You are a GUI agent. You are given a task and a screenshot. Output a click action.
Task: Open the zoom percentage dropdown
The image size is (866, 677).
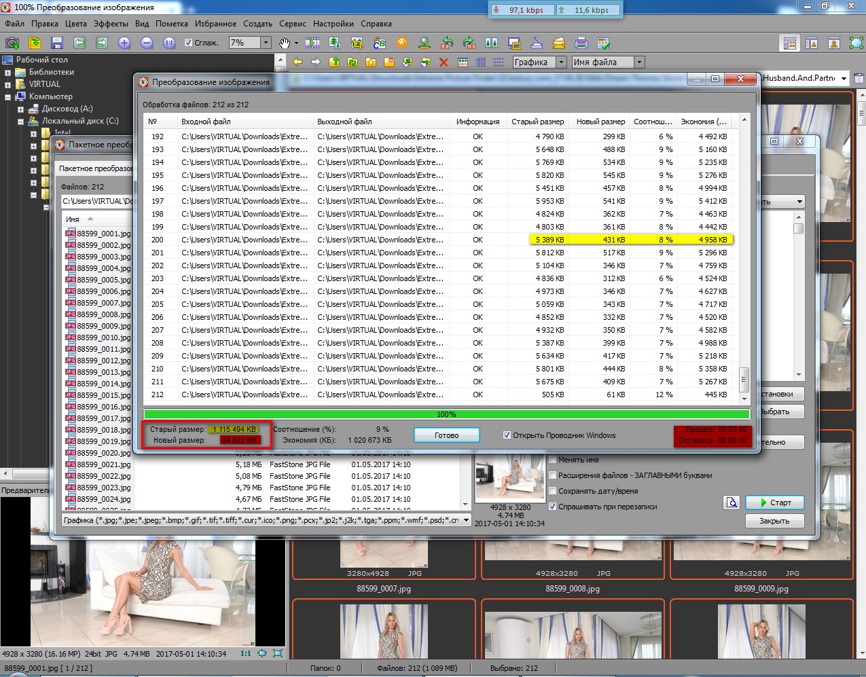click(266, 42)
